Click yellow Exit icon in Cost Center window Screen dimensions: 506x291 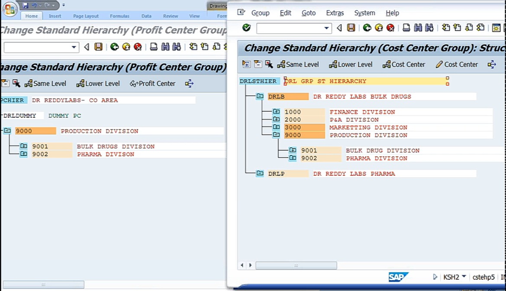click(x=379, y=28)
